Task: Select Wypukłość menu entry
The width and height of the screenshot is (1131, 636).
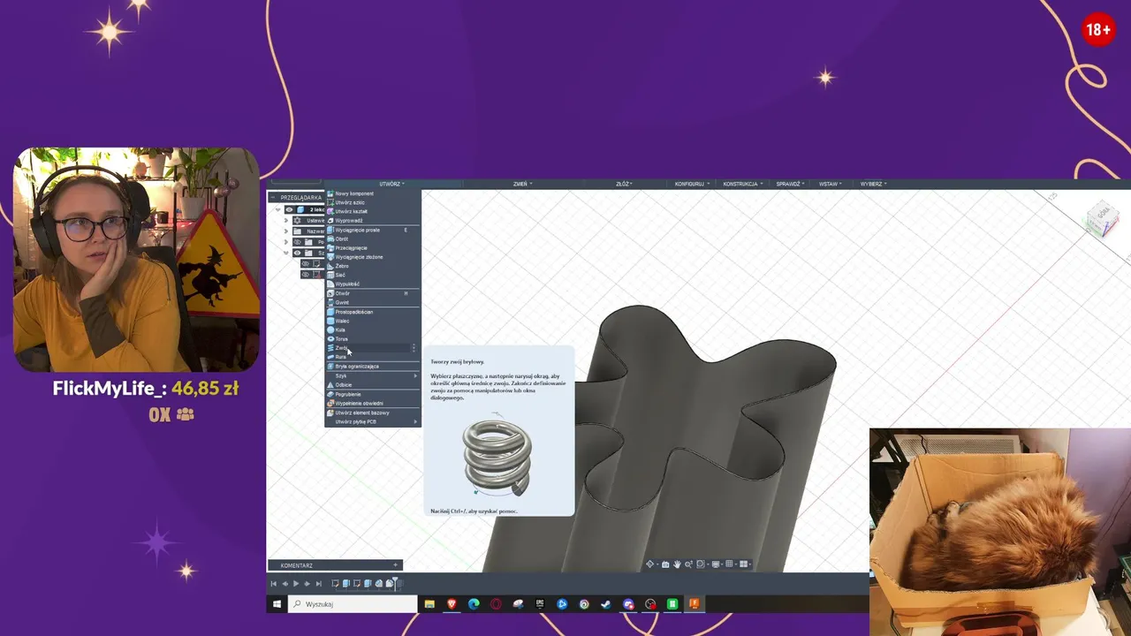Action: click(373, 284)
